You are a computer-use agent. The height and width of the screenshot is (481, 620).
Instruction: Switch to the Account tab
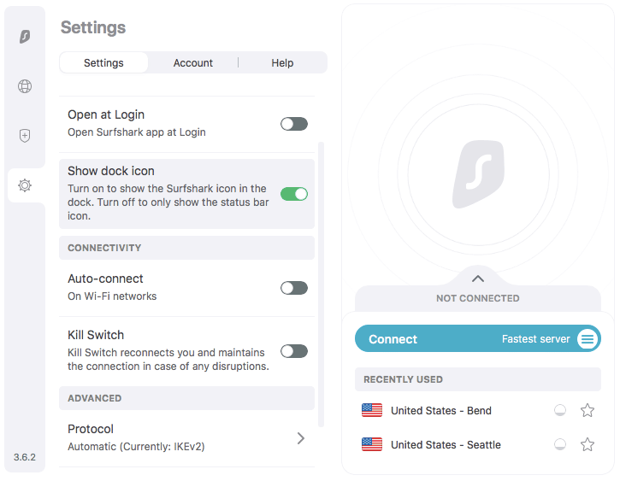coord(193,62)
